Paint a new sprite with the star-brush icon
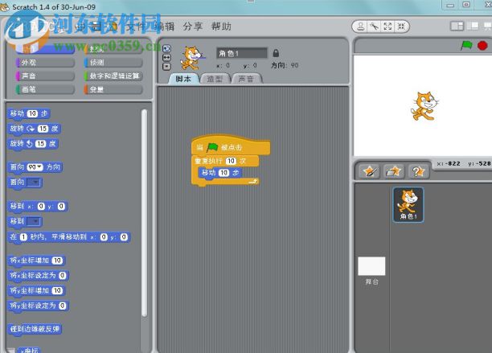This screenshot has width=492, height=353. tap(369, 171)
